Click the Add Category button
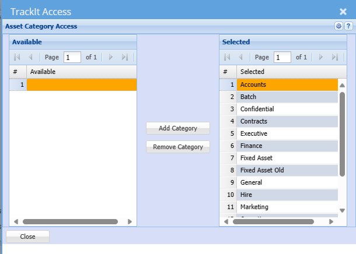Screen dimensions: 356x254 178,128
